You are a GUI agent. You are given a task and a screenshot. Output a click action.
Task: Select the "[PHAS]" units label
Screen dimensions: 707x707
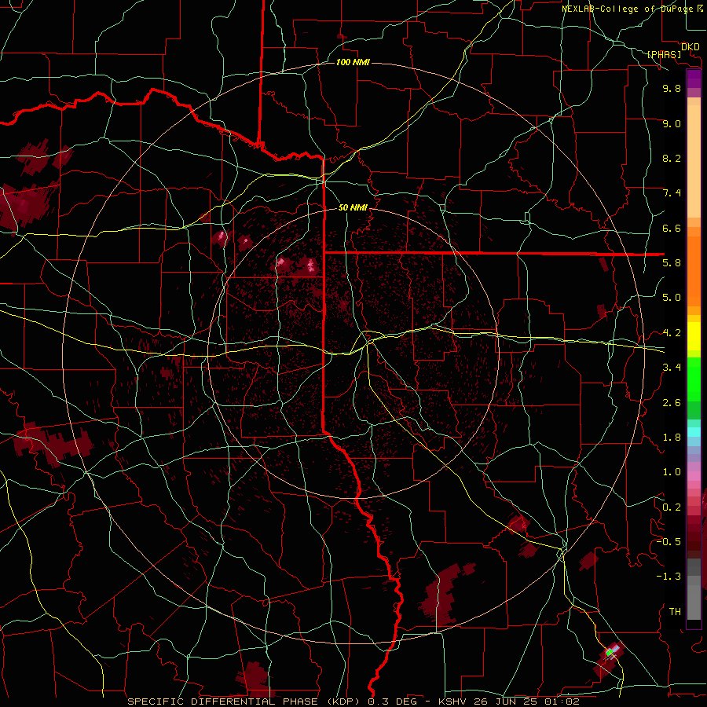664,55
